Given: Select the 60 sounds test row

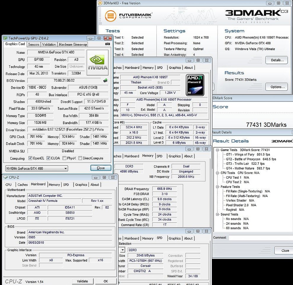Looking at the screenshot, I should click(x=237, y=228).
